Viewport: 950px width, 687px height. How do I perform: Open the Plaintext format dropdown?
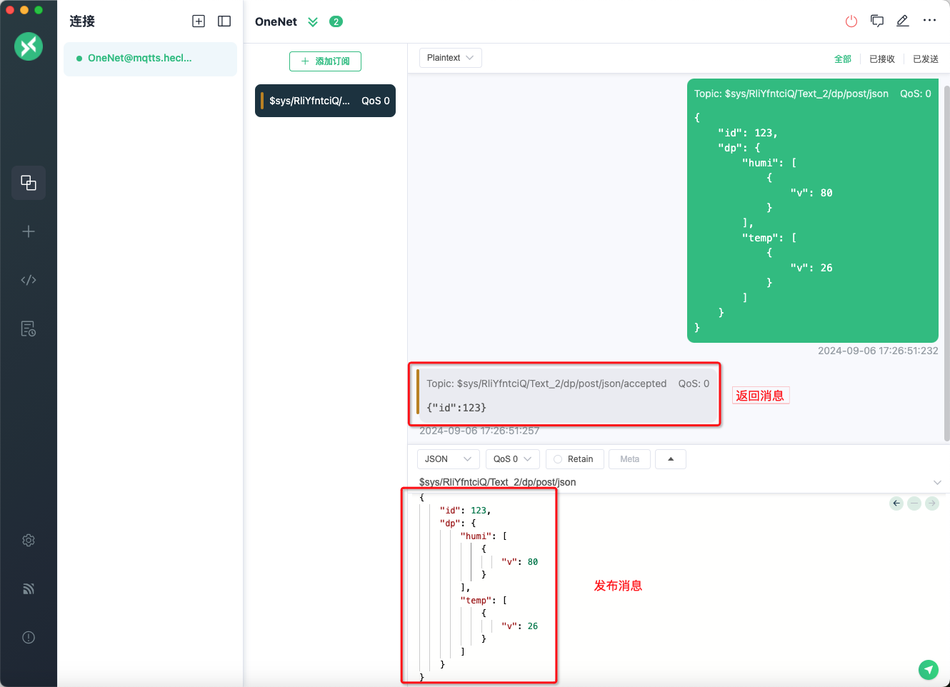450,58
